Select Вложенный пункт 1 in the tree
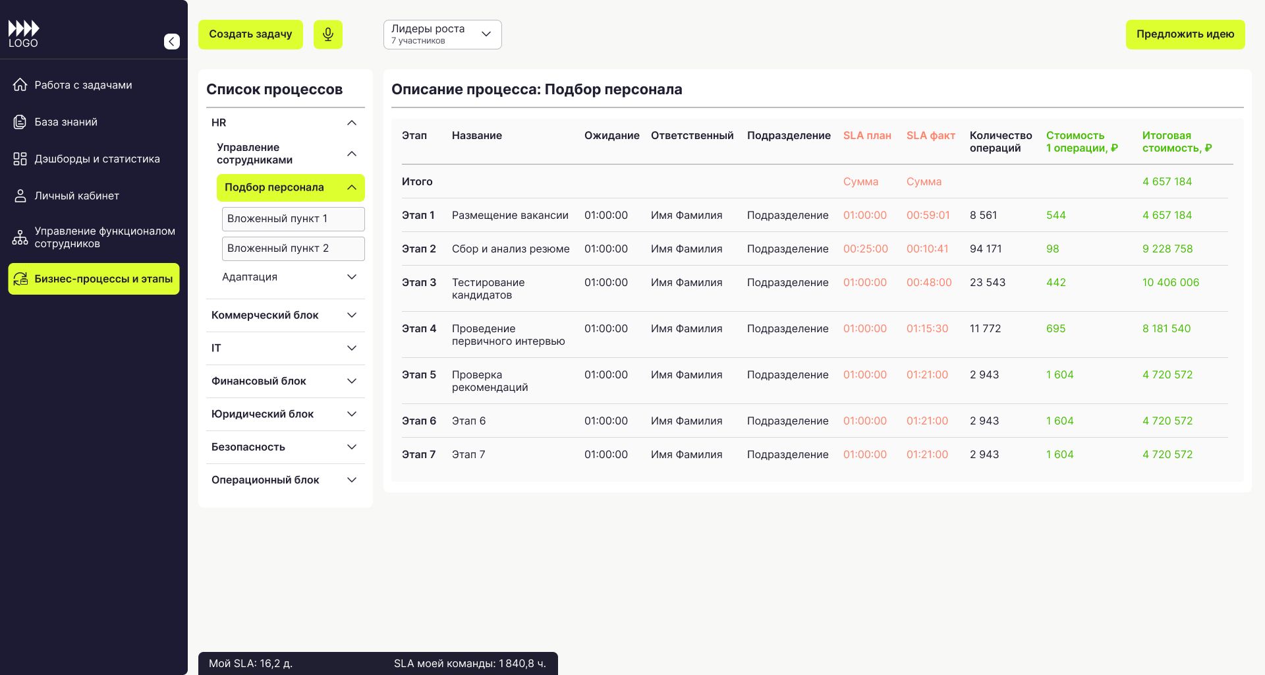Screen dimensions: 1265x675 coord(293,219)
